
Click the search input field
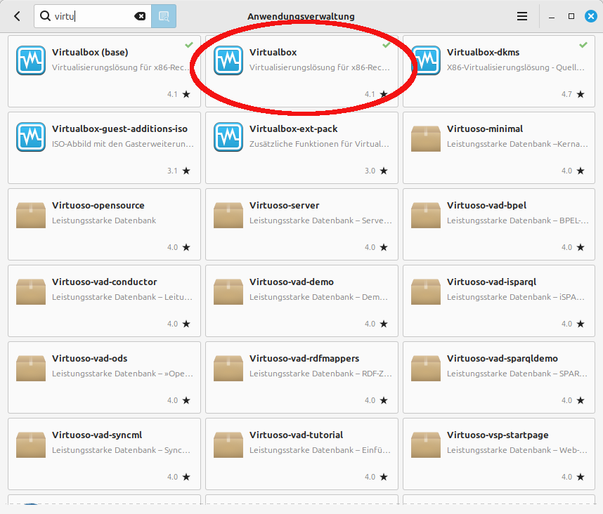91,16
